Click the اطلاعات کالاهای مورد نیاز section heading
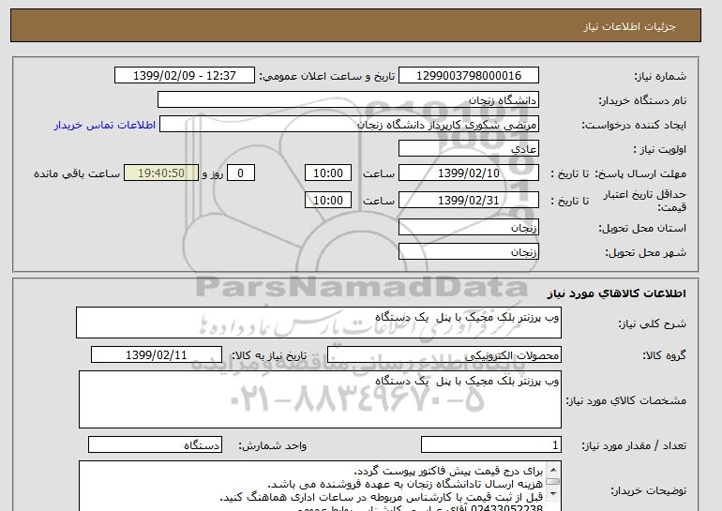 (617, 293)
